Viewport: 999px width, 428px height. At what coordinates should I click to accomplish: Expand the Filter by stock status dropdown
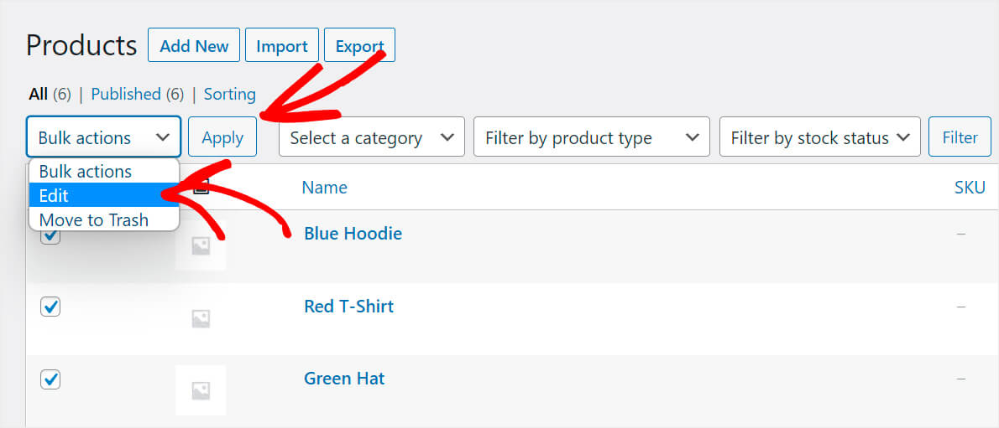[x=819, y=137]
